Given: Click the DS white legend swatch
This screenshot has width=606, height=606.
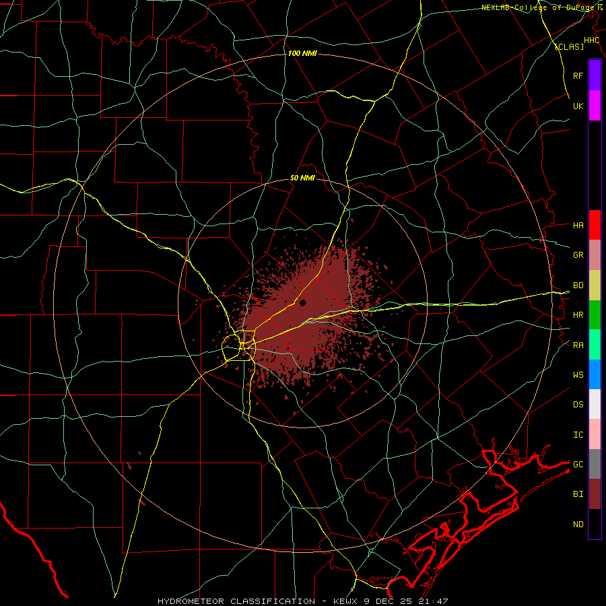Looking at the screenshot, I should 595,404.
